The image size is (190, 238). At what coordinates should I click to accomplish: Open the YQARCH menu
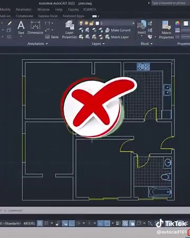(90, 10)
